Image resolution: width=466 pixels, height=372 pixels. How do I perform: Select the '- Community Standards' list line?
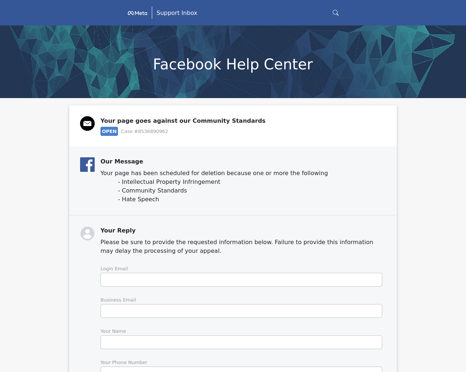coord(152,190)
